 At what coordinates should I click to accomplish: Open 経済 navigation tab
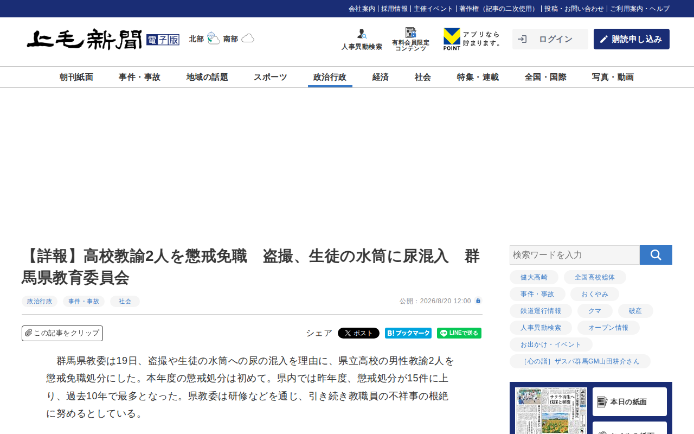click(x=381, y=77)
